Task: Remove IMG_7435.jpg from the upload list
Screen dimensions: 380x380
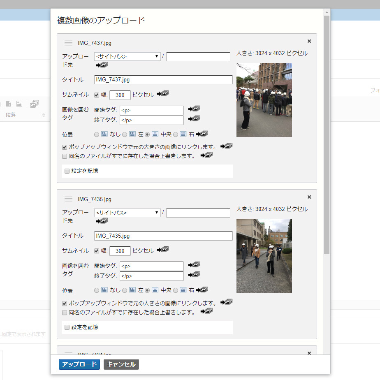Action: [309, 197]
